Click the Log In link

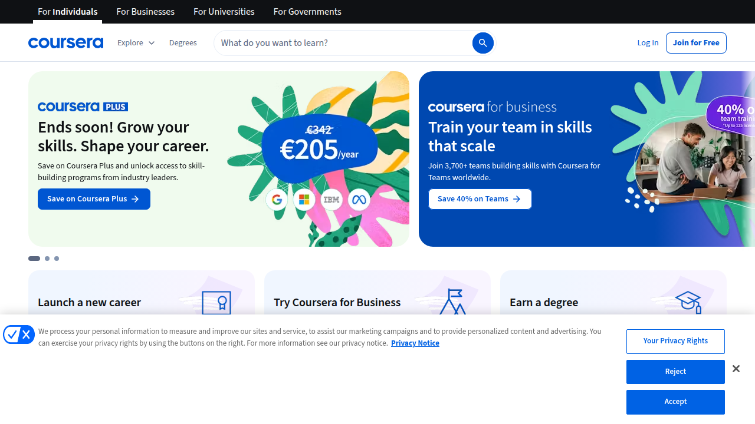[x=648, y=43]
